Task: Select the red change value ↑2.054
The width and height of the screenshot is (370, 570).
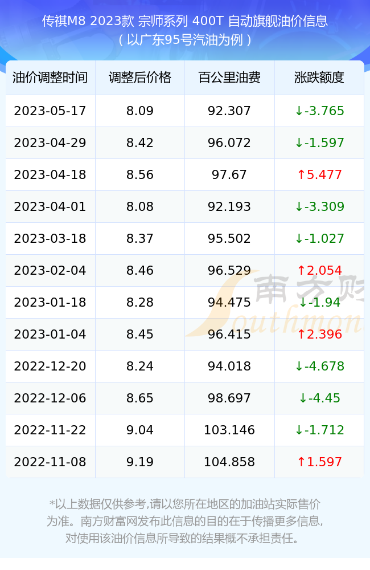Action: [319, 270]
